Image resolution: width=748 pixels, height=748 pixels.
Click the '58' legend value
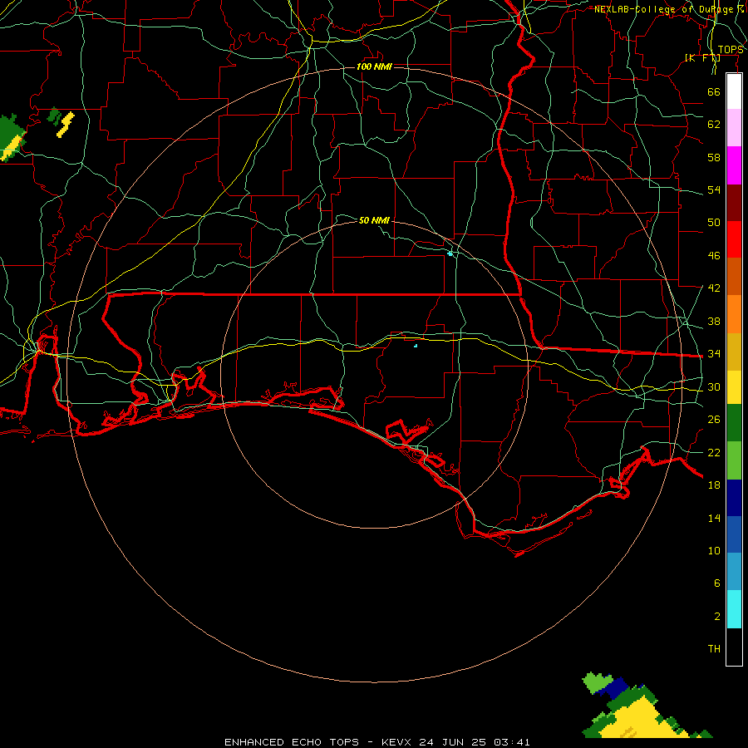tap(714, 157)
